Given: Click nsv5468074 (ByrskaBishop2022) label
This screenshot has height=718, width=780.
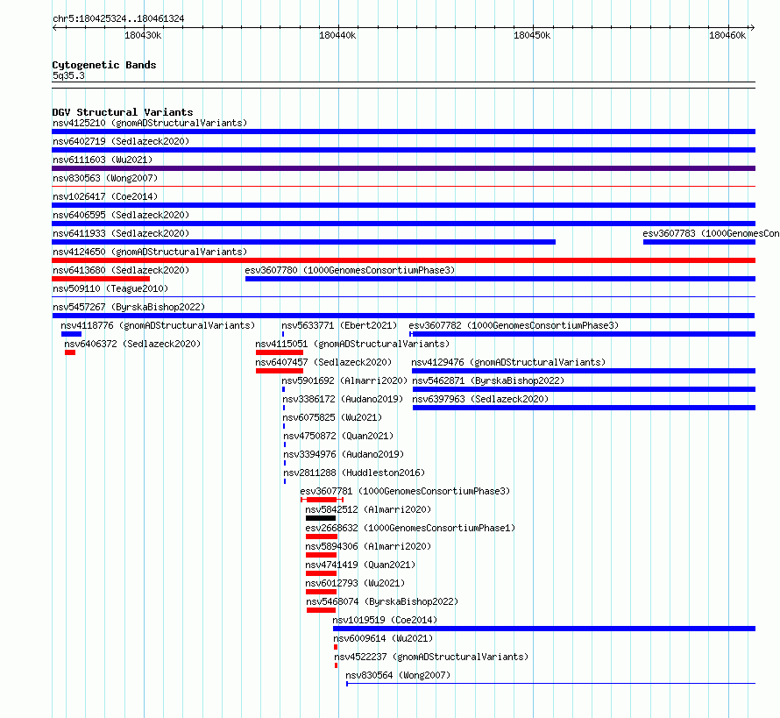Looking at the screenshot, I should click(x=382, y=601).
